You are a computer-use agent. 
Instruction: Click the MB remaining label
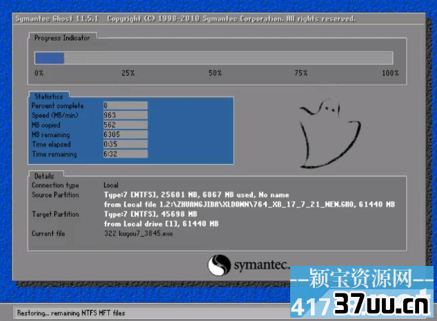[51, 135]
